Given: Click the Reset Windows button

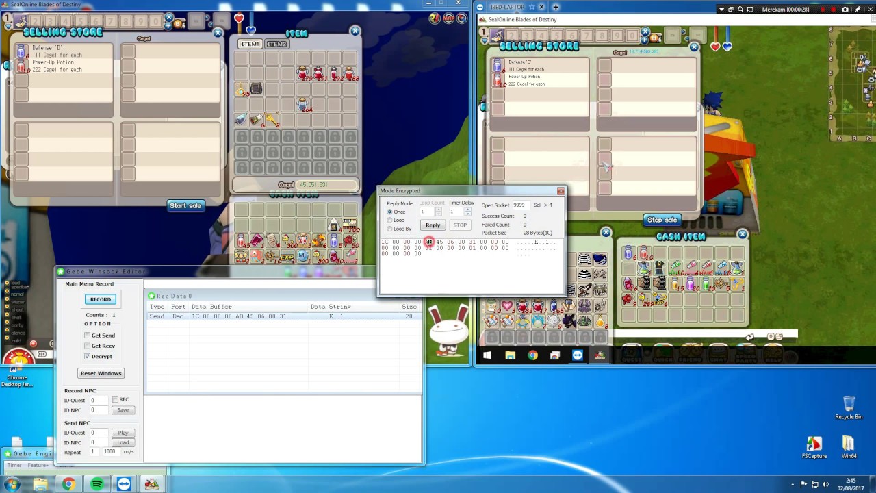Looking at the screenshot, I should (101, 373).
